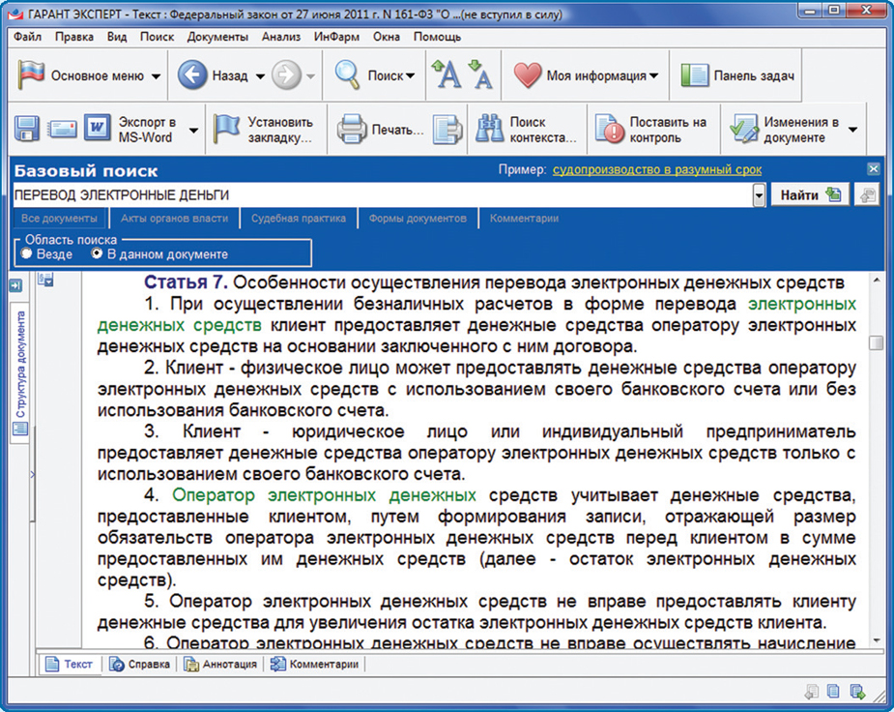
Task: Open Панель задач task panel
Action: (x=739, y=75)
